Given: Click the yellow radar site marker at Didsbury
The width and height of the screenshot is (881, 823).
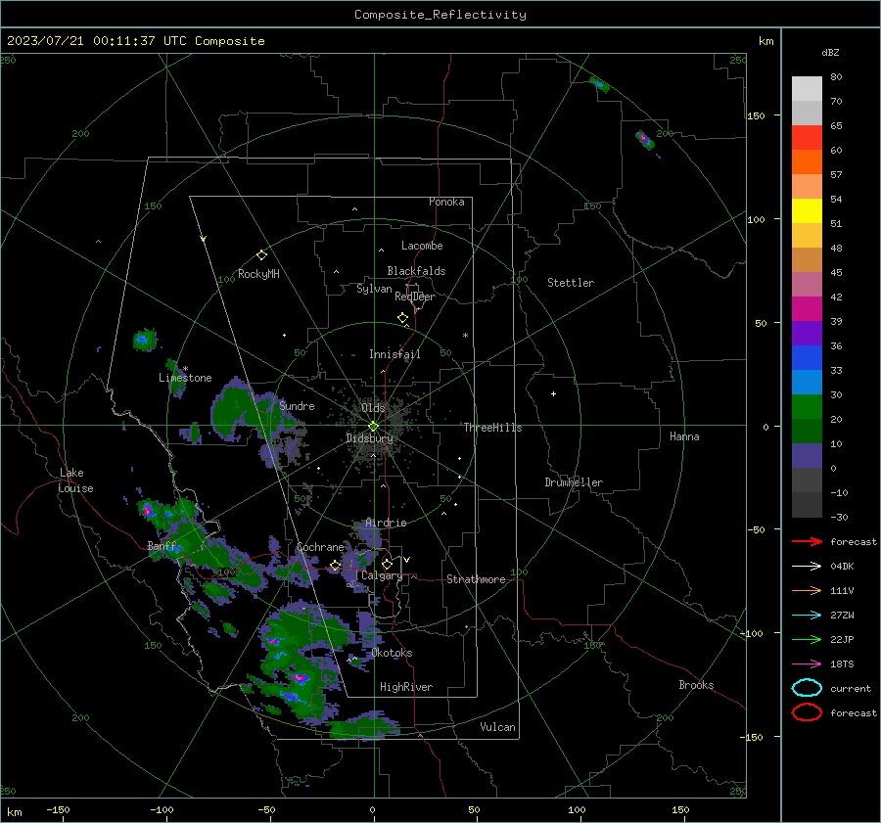Looking at the screenshot, I should [x=373, y=427].
